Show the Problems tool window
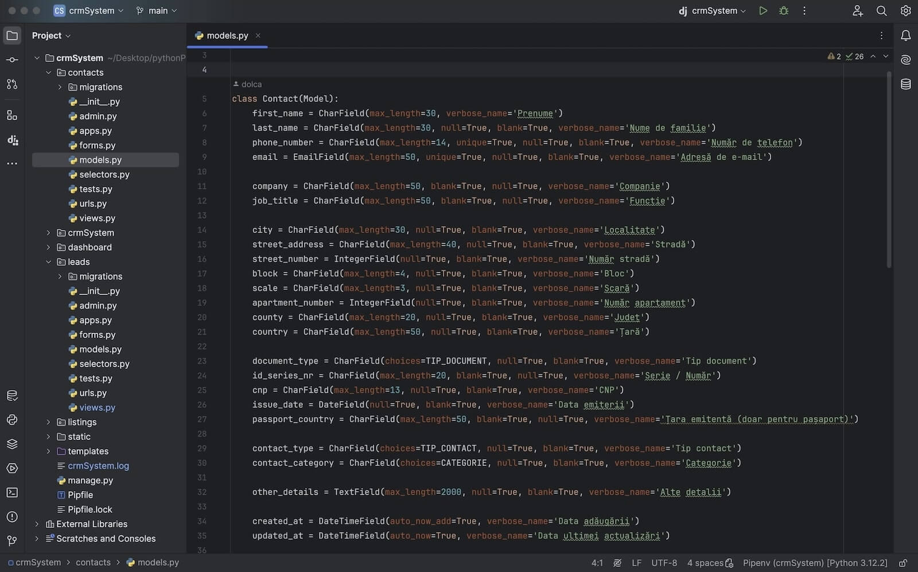The width and height of the screenshot is (918, 572). pyautogui.click(x=12, y=517)
